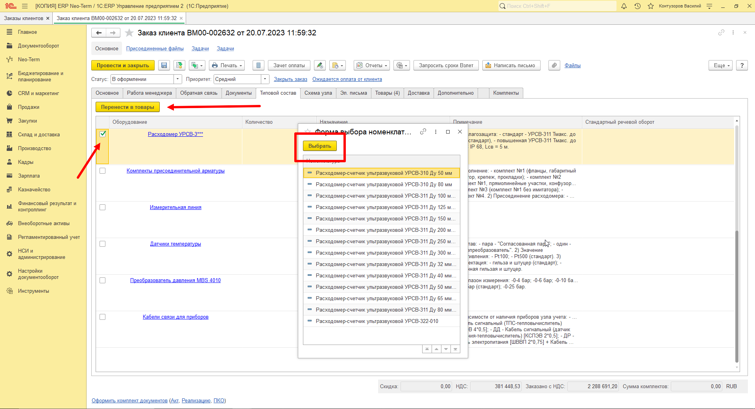Expand the Еще menu button
755x409 pixels.
(721, 65)
